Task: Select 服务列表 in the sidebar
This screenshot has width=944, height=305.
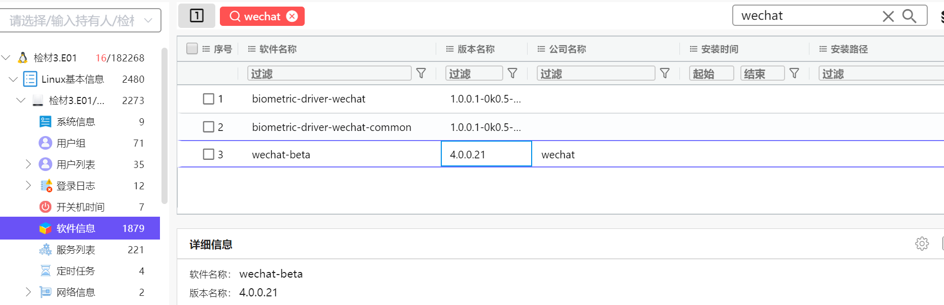Action: 76,250
